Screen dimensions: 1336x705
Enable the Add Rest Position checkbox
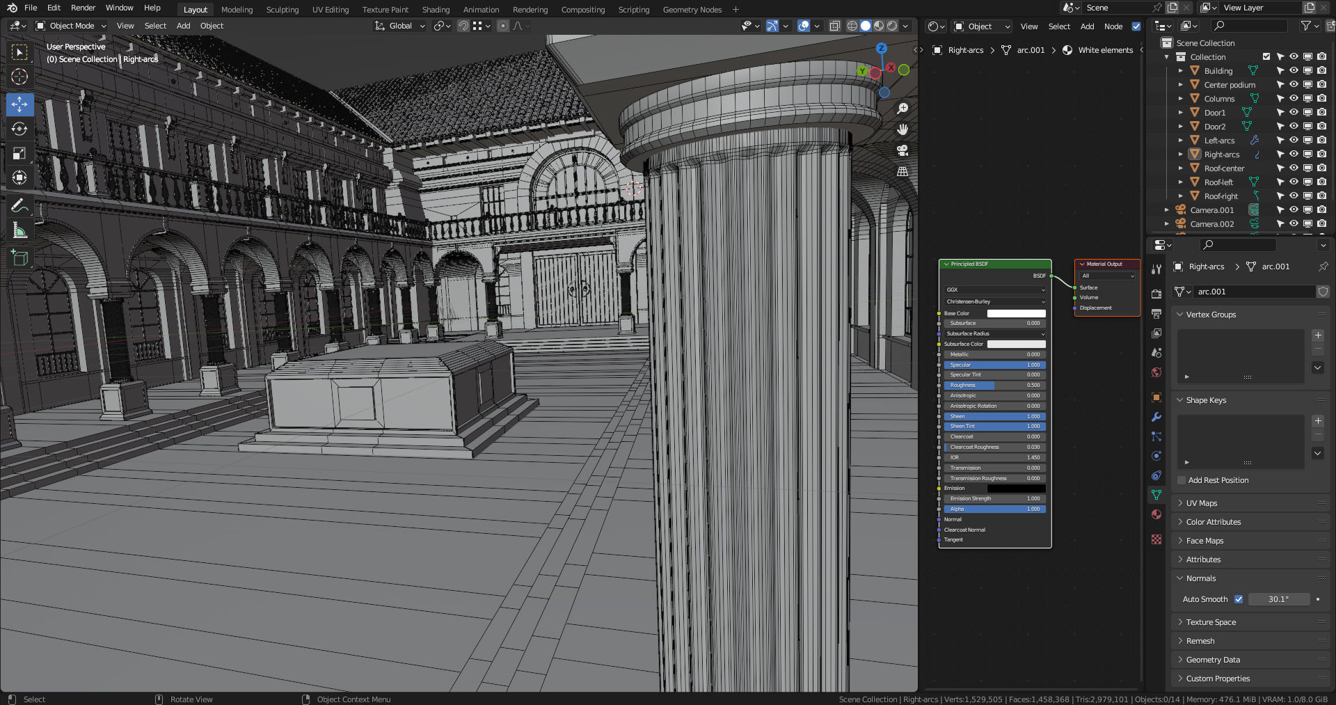pos(1182,480)
